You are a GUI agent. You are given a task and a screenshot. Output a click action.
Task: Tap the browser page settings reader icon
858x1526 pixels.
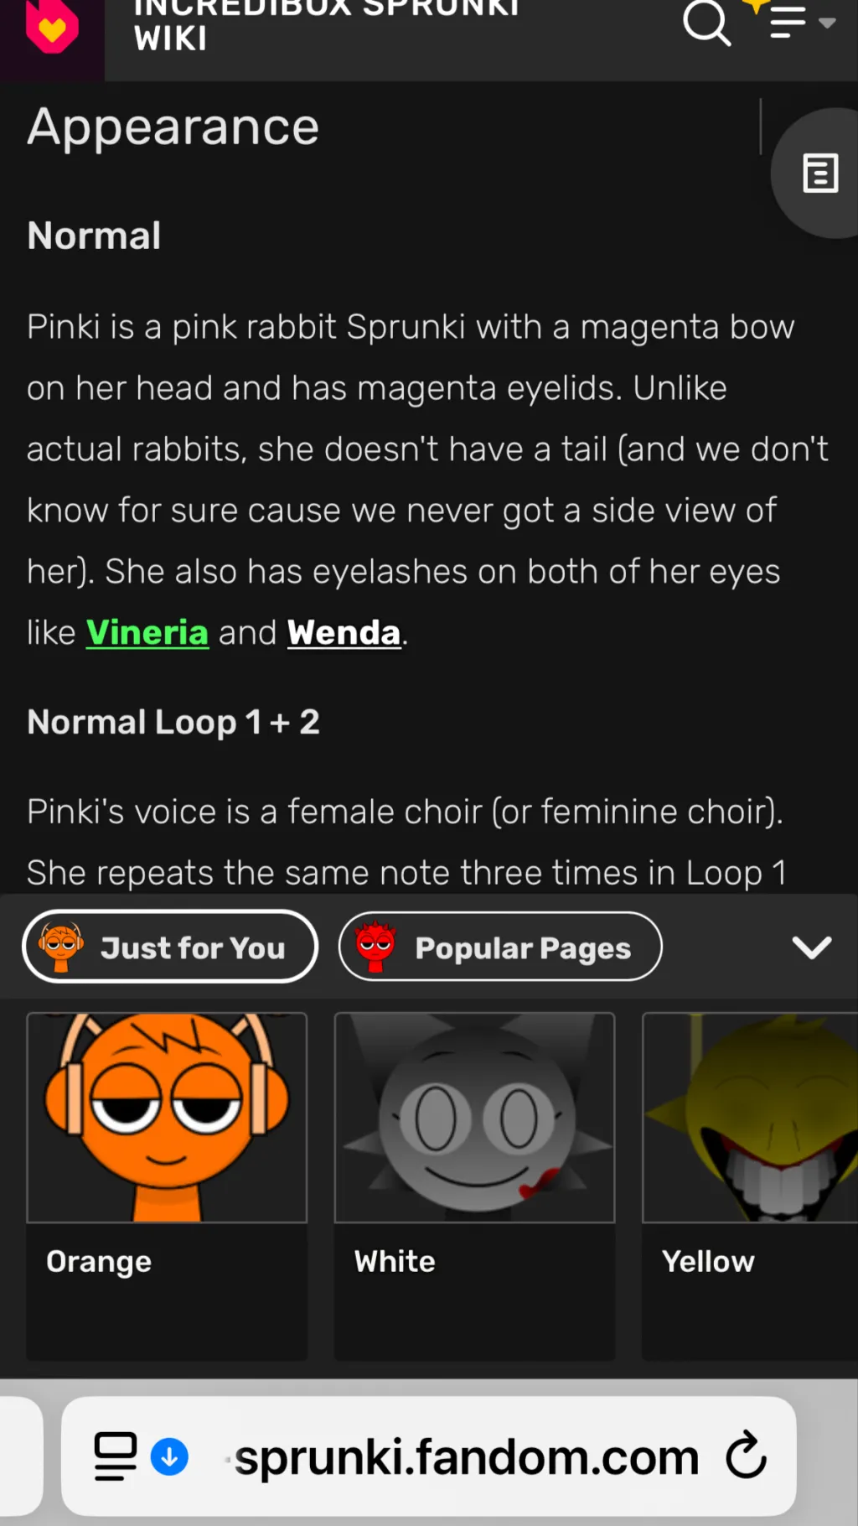(116, 1456)
